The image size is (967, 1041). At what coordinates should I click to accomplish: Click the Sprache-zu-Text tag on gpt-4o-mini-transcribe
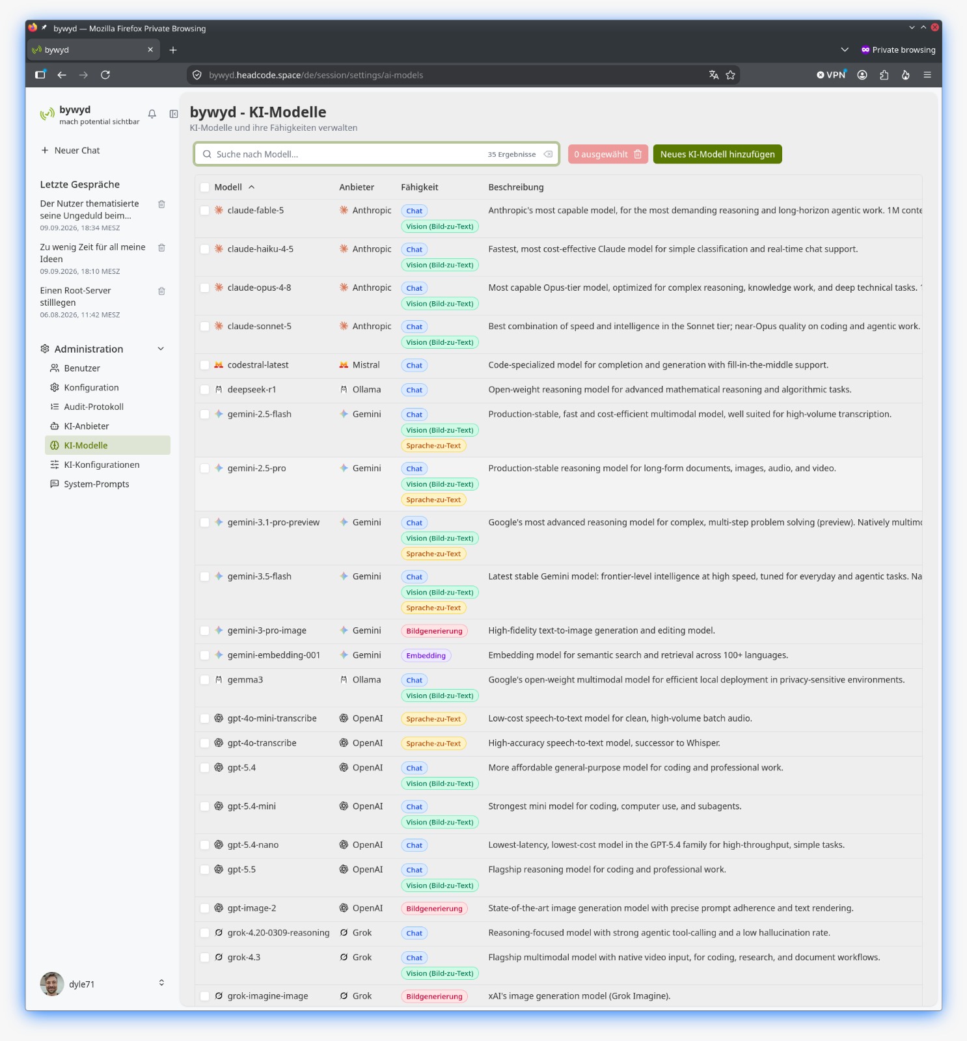click(x=433, y=719)
